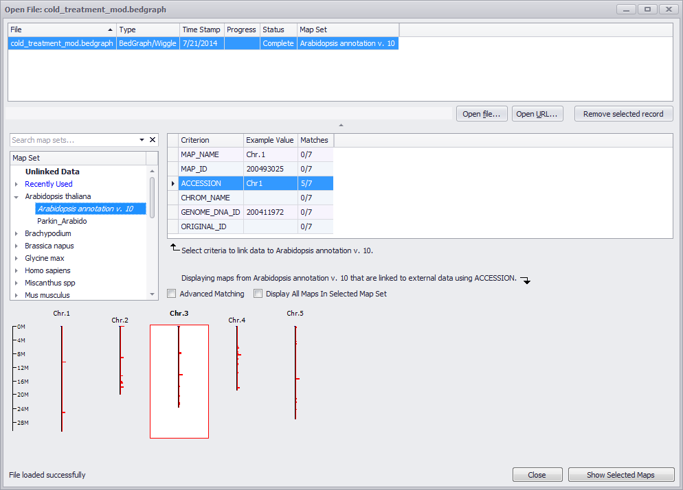Click the Map Set column header in file table
The width and height of the screenshot is (683, 490).
[x=348, y=30]
